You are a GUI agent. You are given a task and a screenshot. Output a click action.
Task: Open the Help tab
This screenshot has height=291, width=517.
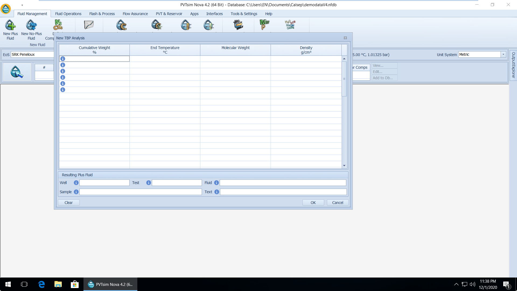tap(269, 14)
